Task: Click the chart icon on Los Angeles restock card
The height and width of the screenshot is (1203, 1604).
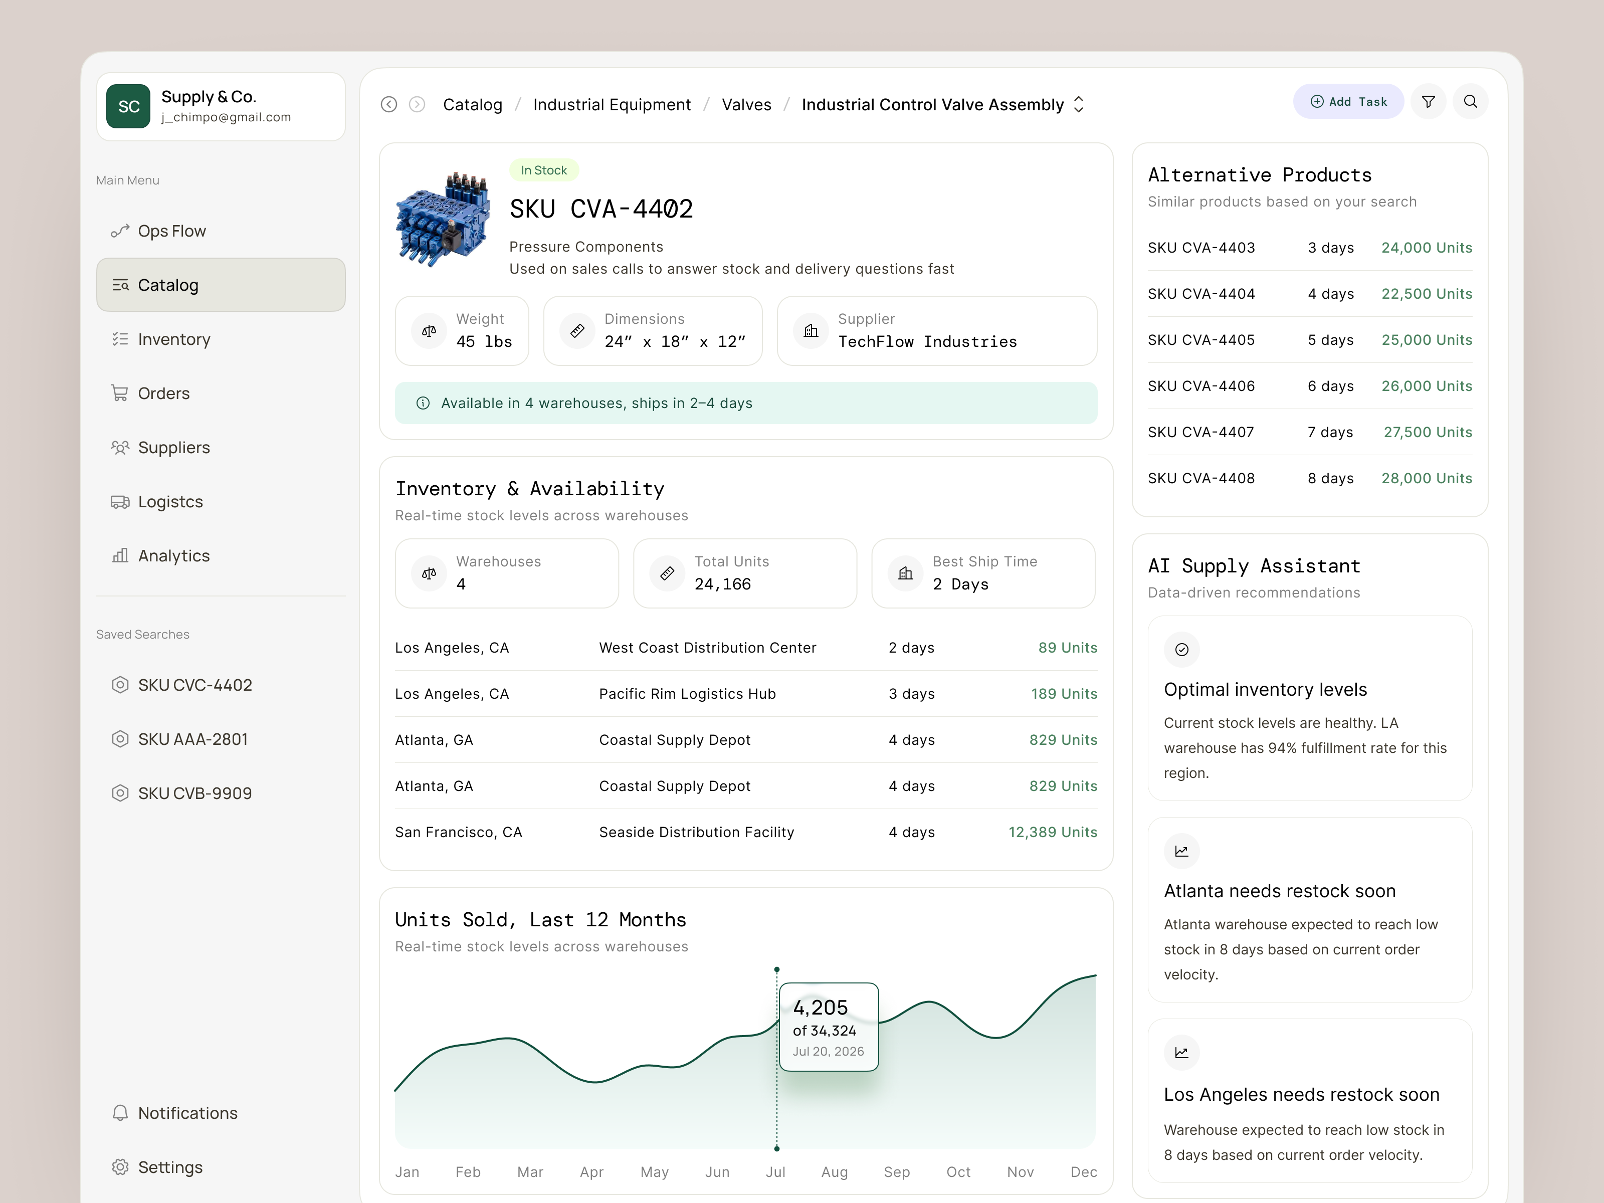Action: click(1182, 1053)
